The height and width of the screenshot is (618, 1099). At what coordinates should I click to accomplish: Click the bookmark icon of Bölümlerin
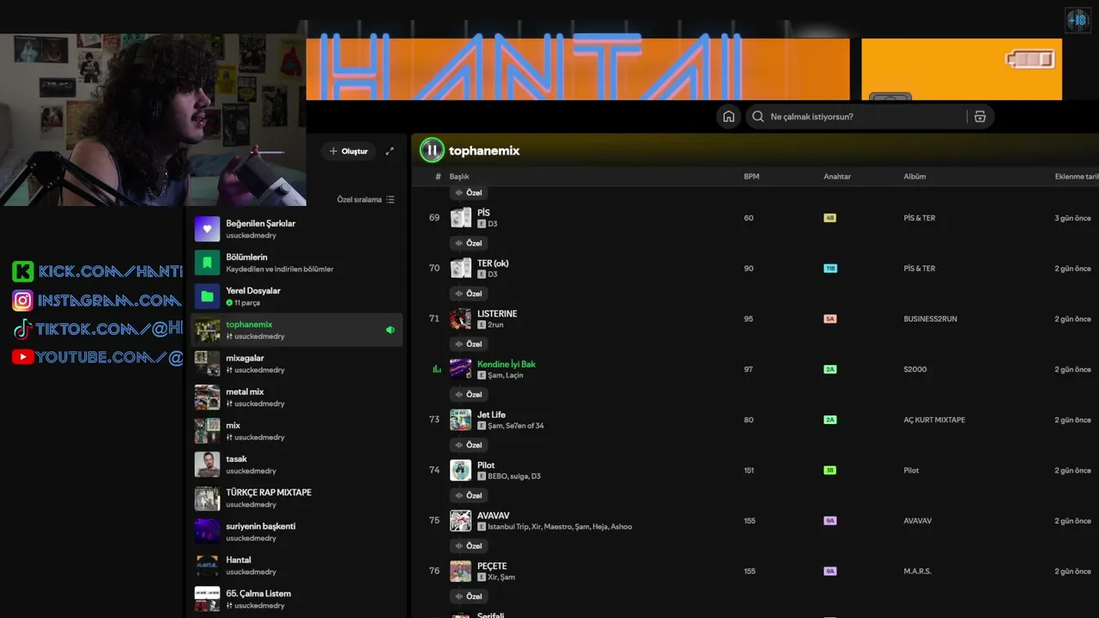click(x=207, y=263)
